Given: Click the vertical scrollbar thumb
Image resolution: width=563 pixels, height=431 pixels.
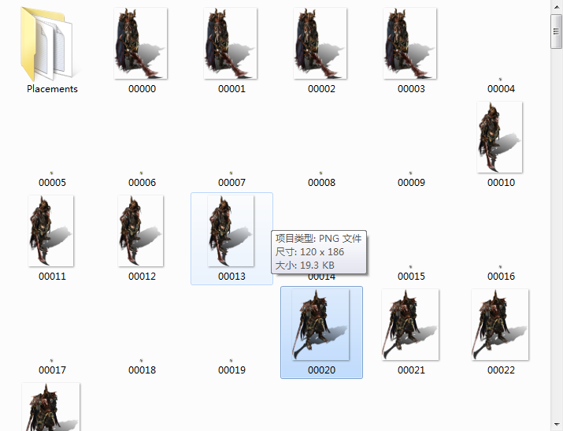Looking at the screenshot, I should coord(557,32).
